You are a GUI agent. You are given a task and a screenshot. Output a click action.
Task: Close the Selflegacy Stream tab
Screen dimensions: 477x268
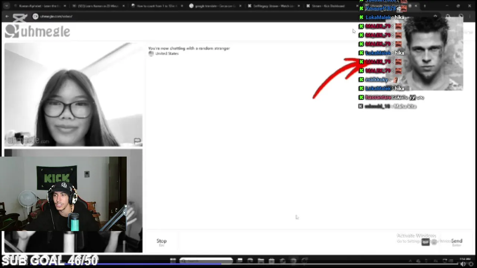coord(298,6)
